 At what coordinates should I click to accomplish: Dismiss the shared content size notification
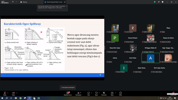click(66, 6)
